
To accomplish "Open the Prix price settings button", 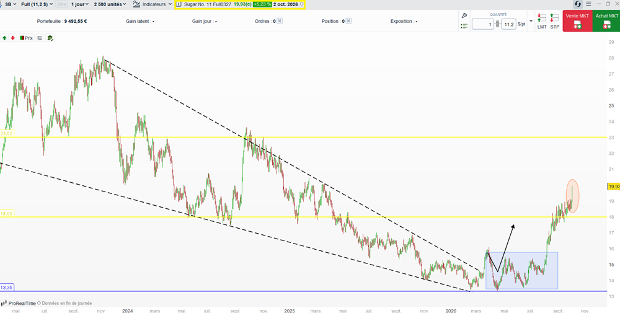I will pos(27,38).
